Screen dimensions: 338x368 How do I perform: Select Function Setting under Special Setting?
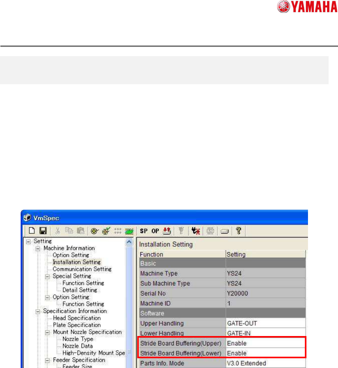pos(83,283)
